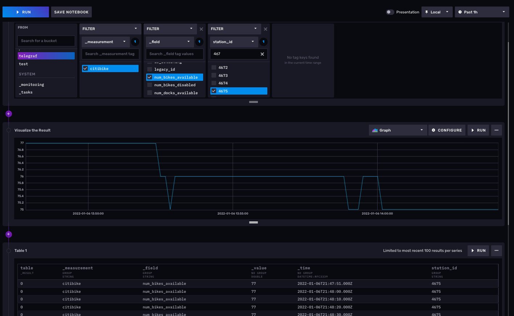Image resolution: width=514 pixels, height=316 pixels.
Task: Open the Visualize panel more options menu
Action: (496, 130)
